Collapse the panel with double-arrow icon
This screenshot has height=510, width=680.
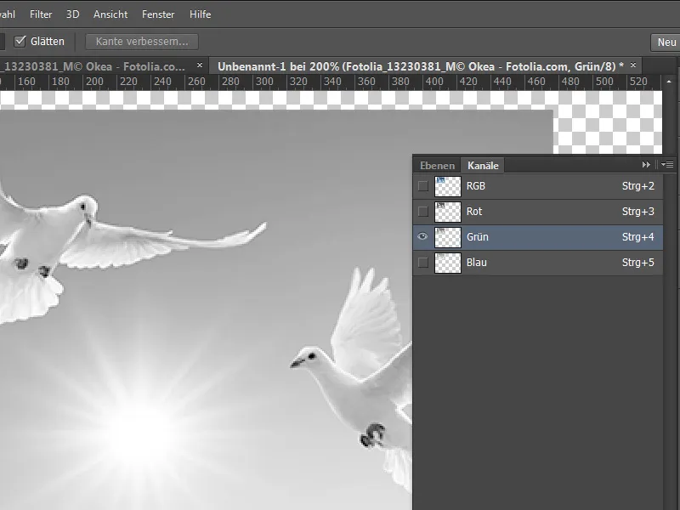646,165
